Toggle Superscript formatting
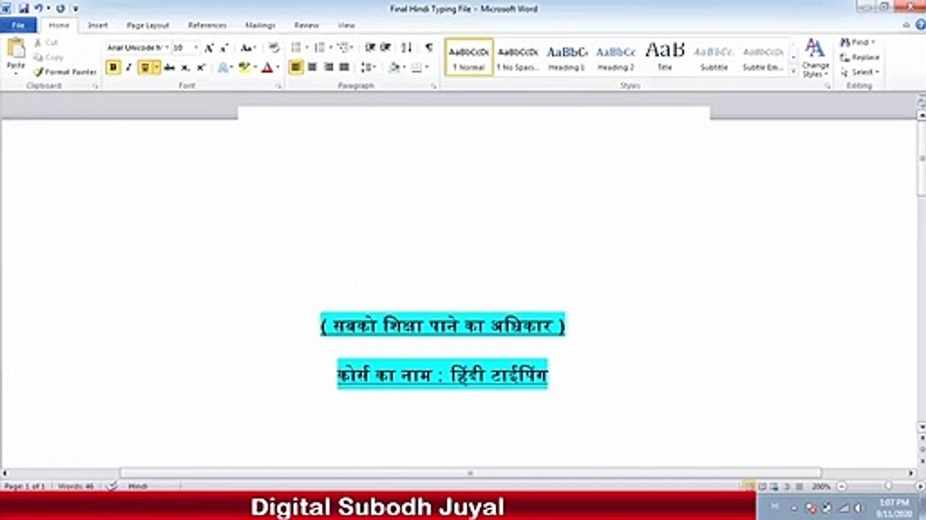 [x=201, y=67]
